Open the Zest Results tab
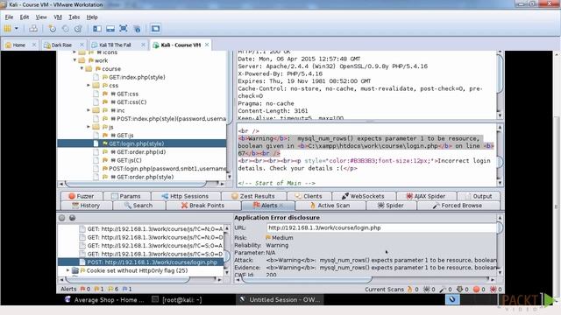 (x=253, y=196)
